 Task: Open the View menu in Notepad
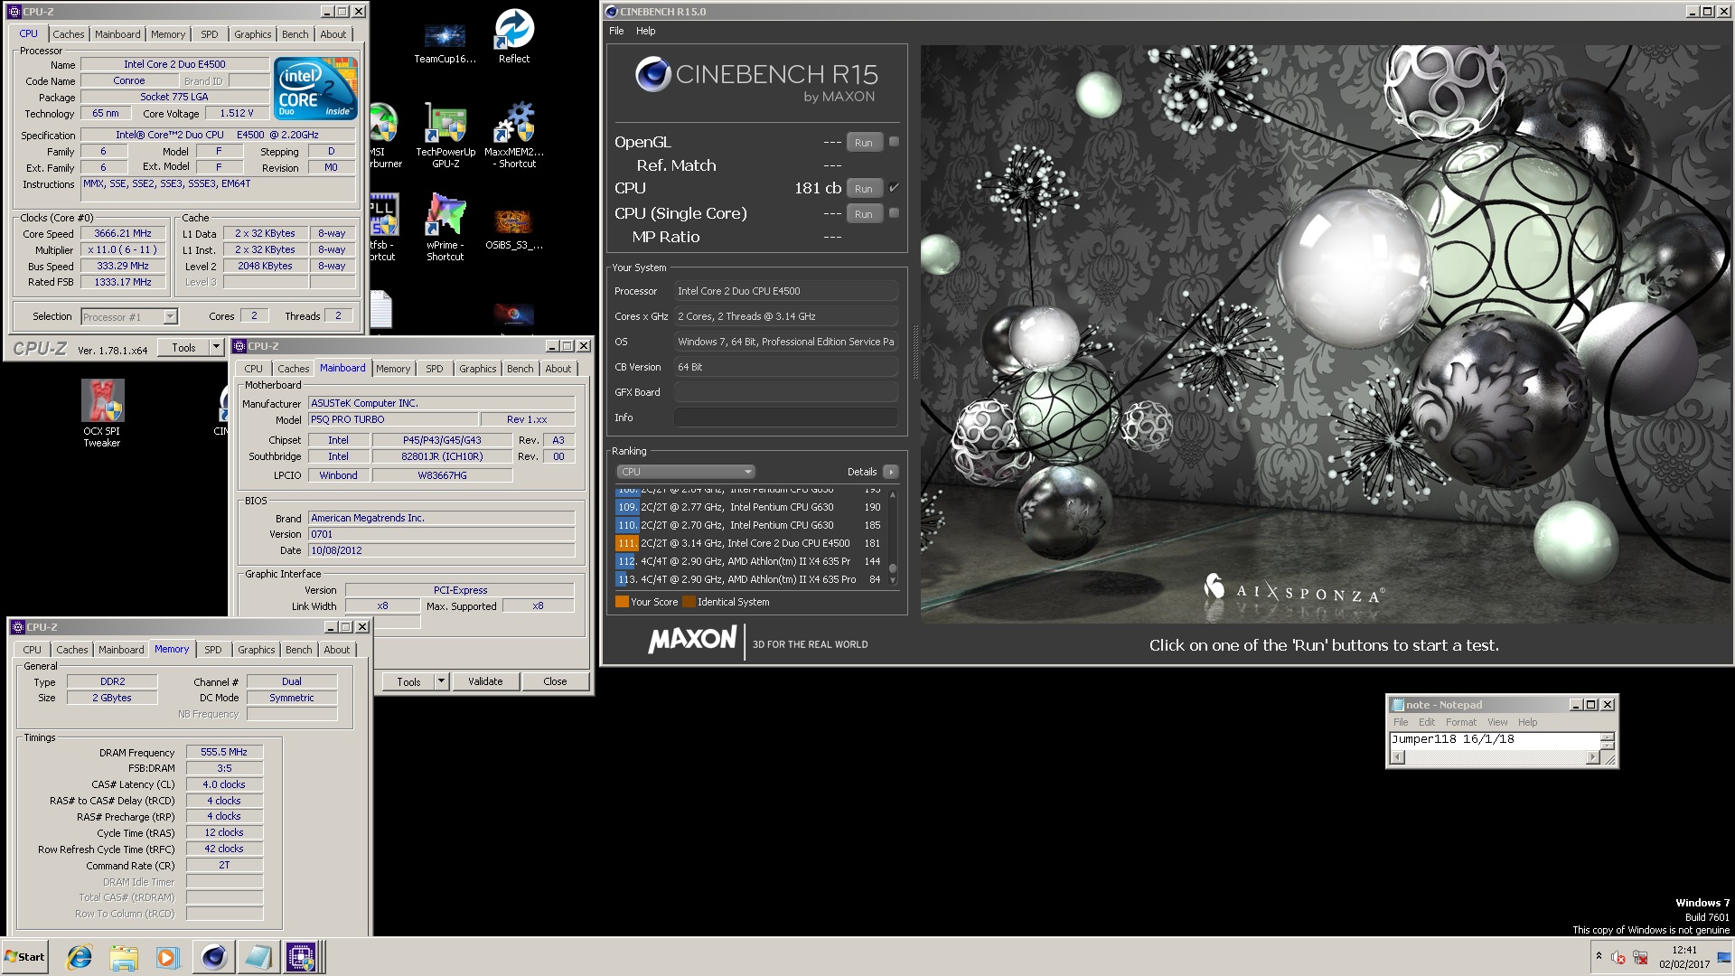pyautogui.click(x=1497, y=722)
